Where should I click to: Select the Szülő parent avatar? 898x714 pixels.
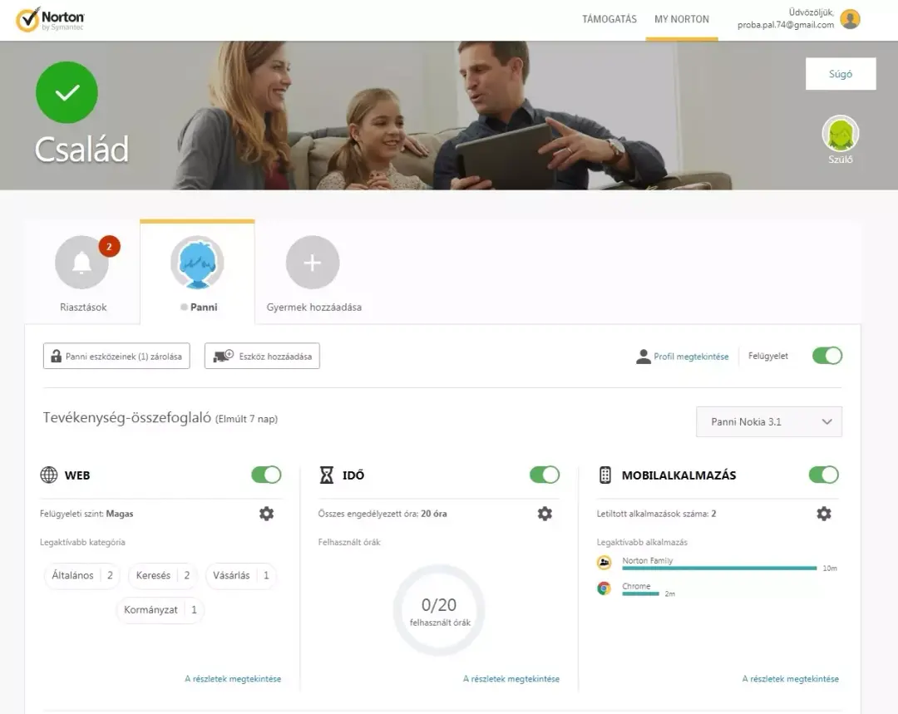[840, 134]
